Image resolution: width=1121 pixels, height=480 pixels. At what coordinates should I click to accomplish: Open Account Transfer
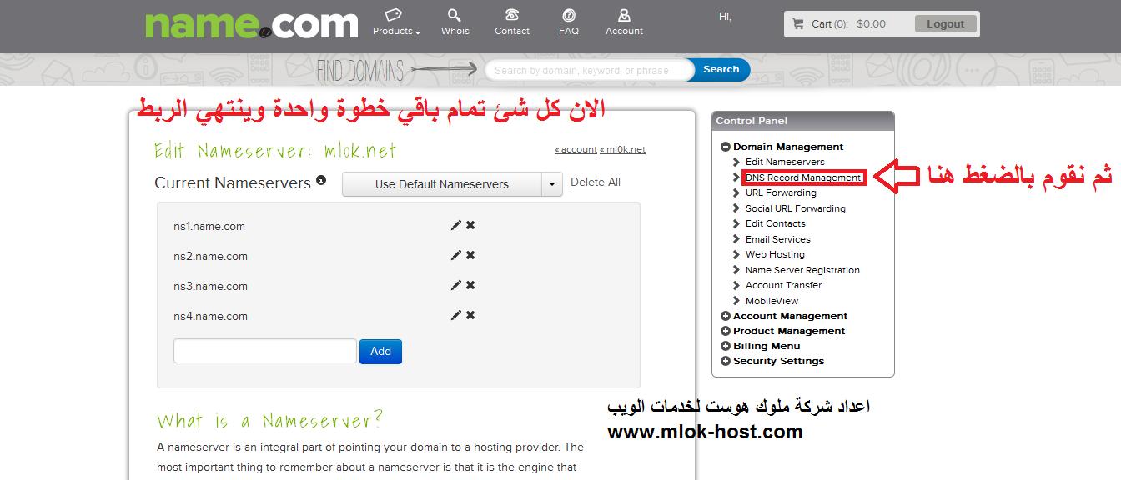coord(783,285)
